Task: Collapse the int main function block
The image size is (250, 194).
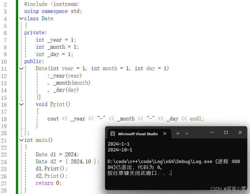Action: point(21,140)
